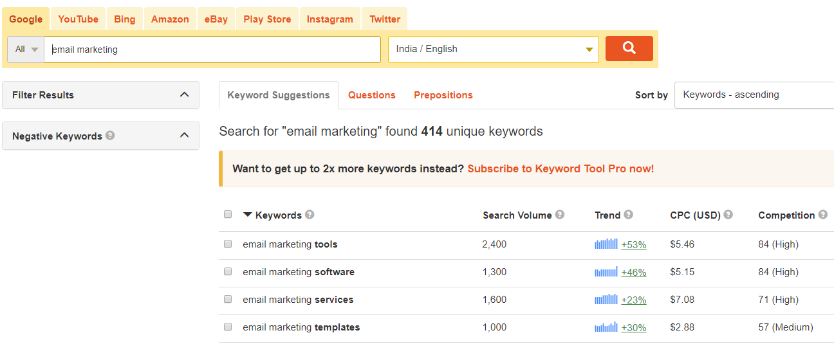The width and height of the screenshot is (834, 344).
Task: Click the +23% trend link for services
Action: click(x=634, y=300)
